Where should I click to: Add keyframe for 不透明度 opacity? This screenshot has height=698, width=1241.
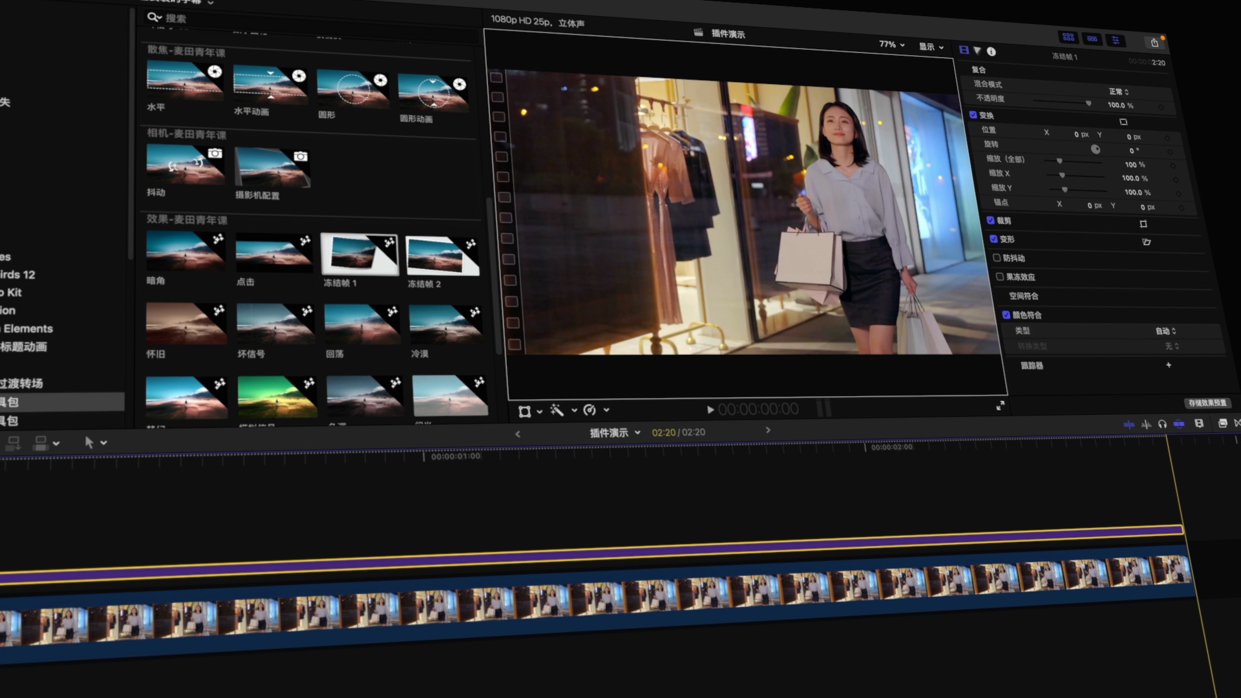[x=1160, y=107]
